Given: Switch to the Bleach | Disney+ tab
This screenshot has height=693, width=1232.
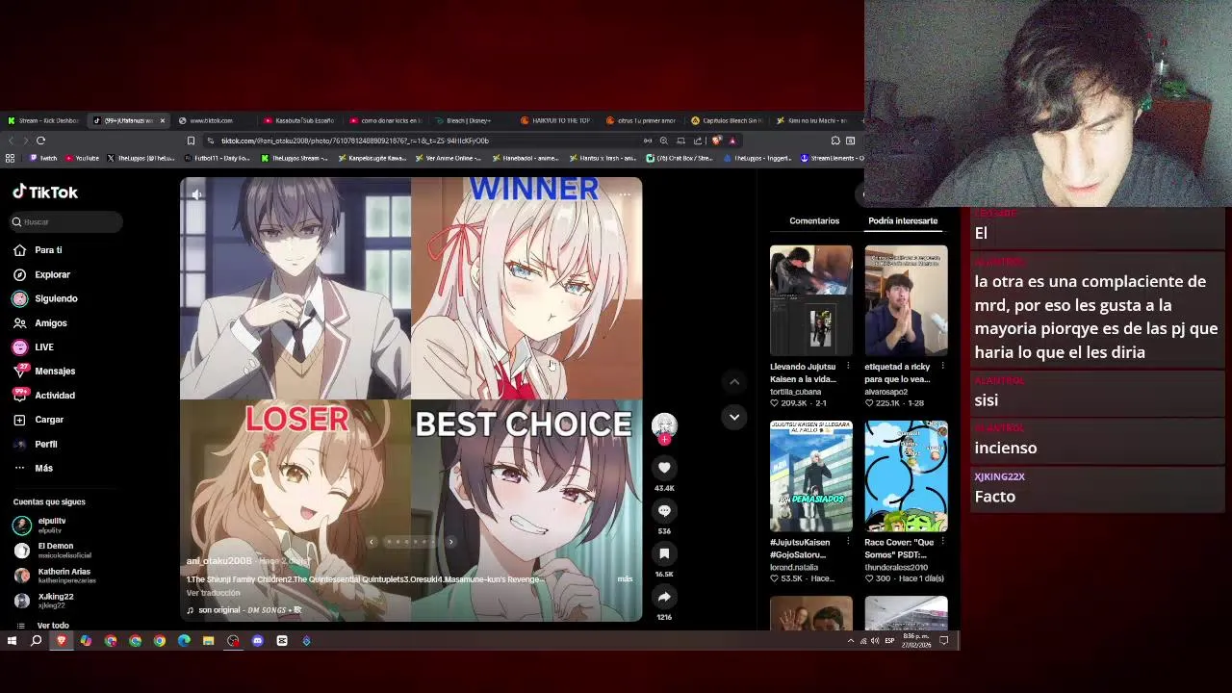Looking at the screenshot, I should coord(469,120).
